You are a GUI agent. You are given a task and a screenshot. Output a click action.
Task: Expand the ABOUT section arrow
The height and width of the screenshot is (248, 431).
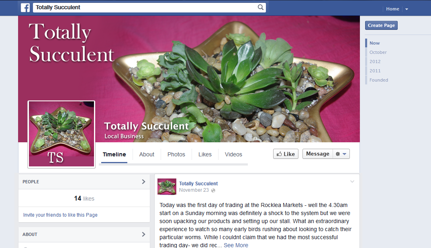(x=143, y=234)
